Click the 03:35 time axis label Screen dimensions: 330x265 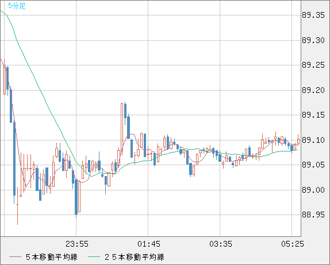(221, 244)
